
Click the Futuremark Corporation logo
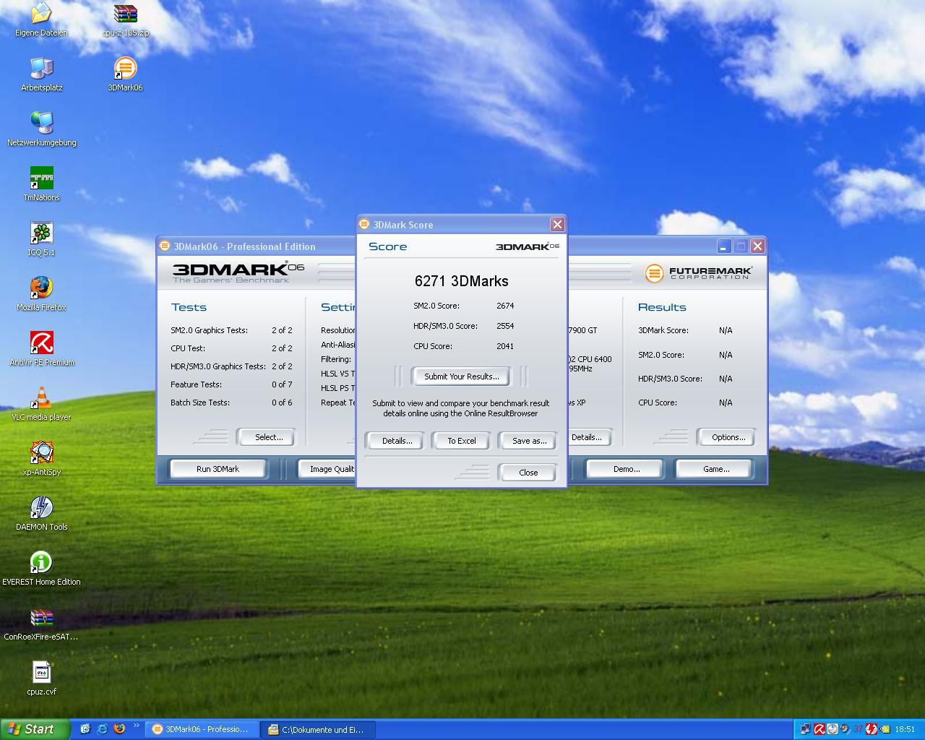[698, 273]
